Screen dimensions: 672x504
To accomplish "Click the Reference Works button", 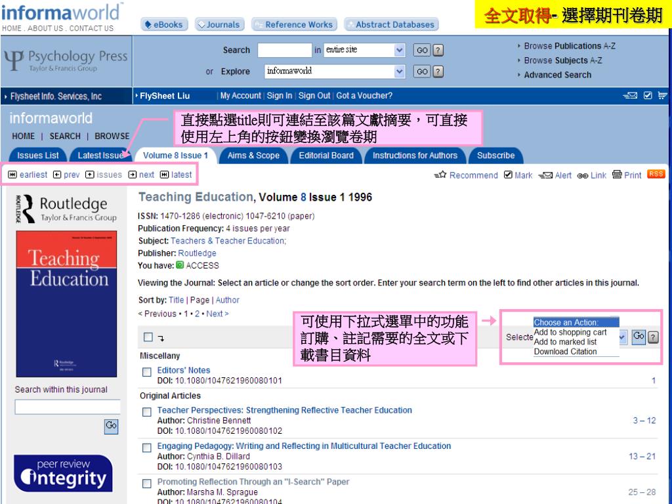I will [295, 24].
